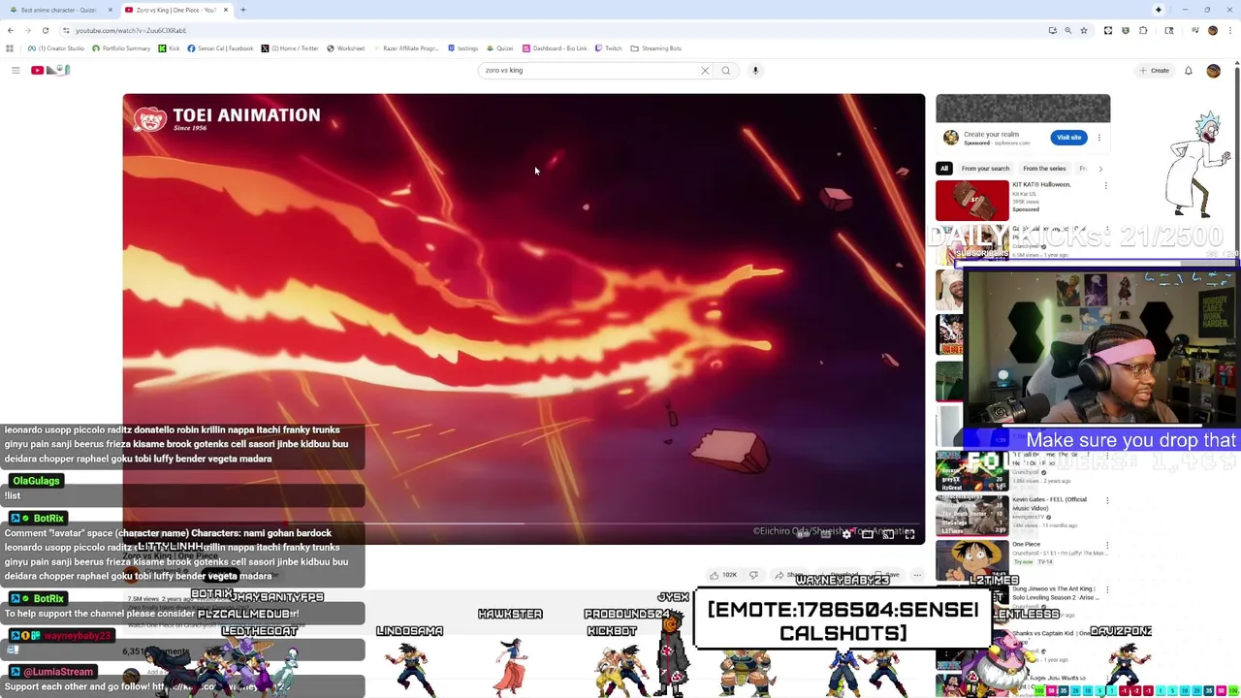The width and height of the screenshot is (1241, 698).
Task: Open Worksheet bookmark
Action: point(346,48)
